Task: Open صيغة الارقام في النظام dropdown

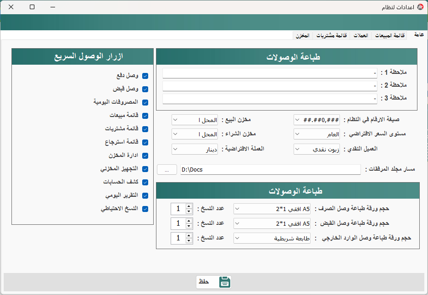Action: point(317,120)
